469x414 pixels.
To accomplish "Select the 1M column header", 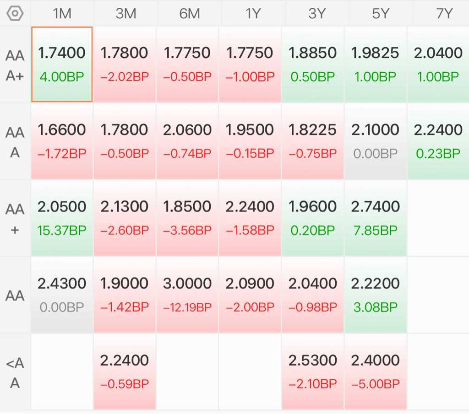I will pyautogui.click(x=62, y=13).
